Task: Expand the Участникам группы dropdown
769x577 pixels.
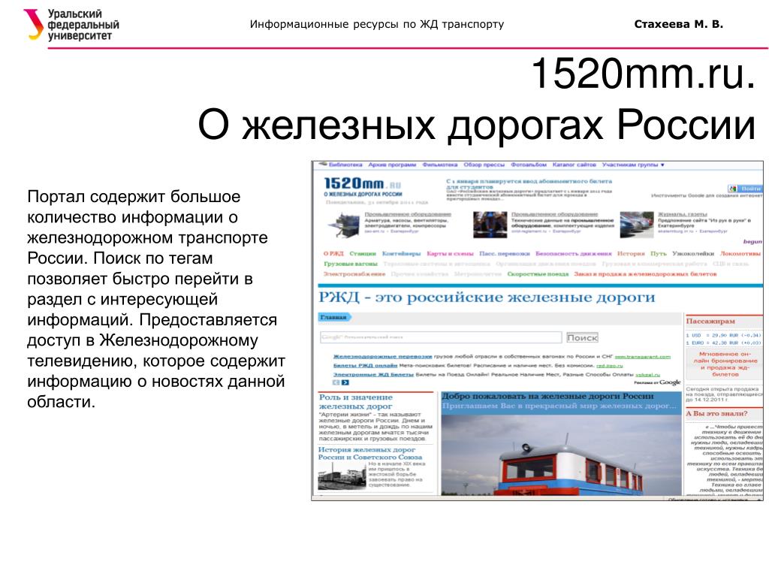Action: point(633,165)
